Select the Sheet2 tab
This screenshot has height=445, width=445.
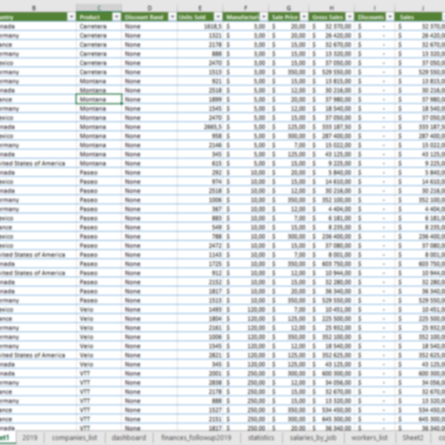413,438
